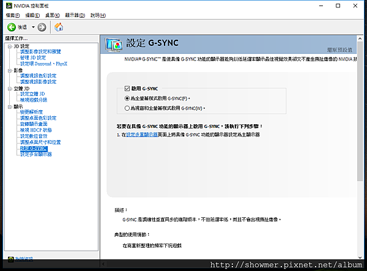
Task: Click the system information icon at bottom left
Action: coord(11,259)
